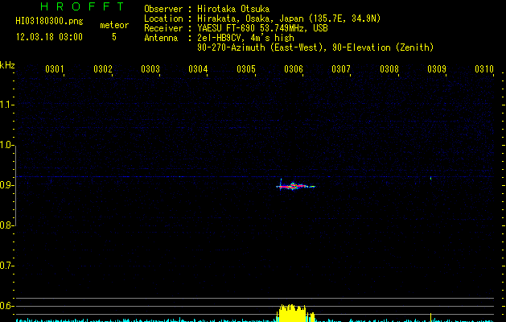Click the Receiver line YAESU FT-690

click(x=262, y=28)
